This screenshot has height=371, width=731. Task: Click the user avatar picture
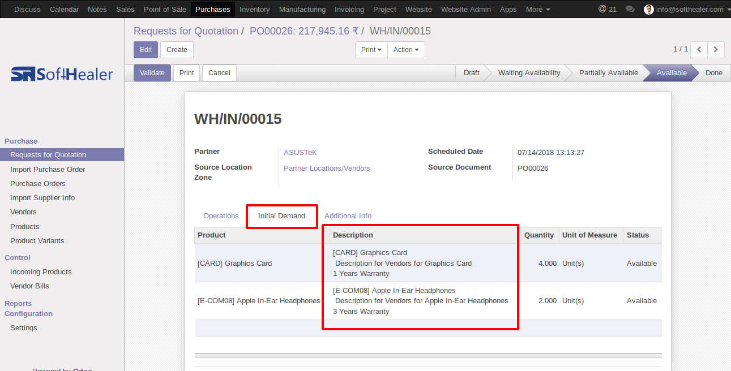(649, 9)
